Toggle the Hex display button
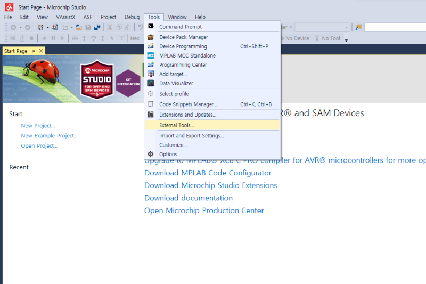The height and width of the screenshot is (284, 426). [135, 38]
